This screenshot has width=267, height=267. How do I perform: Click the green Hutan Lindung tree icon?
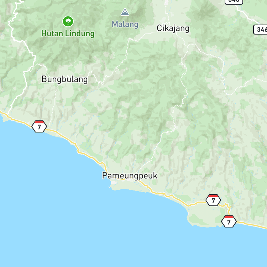(x=68, y=21)
